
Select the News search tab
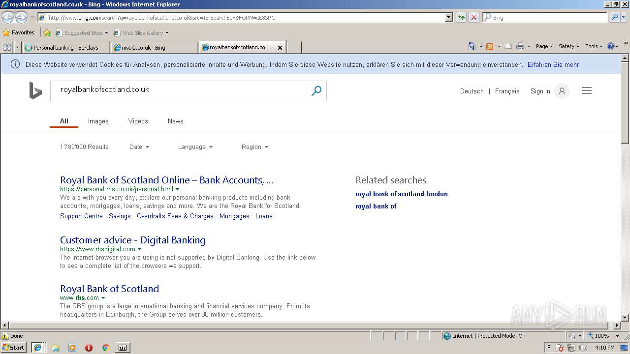click(x=175, y=121)
